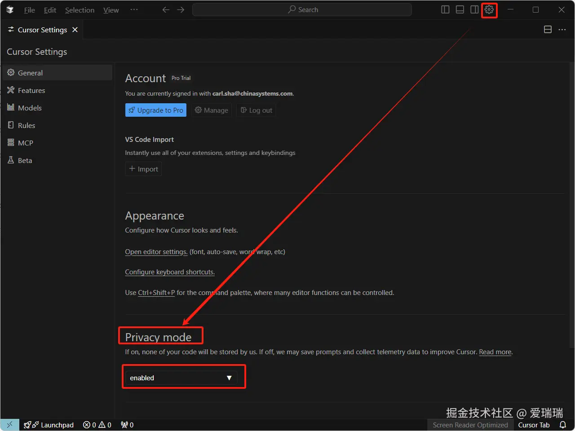Click the settings page vertical scrollbar
The height and width of the screenshot is (431, 575).
(x=572, y=204)
